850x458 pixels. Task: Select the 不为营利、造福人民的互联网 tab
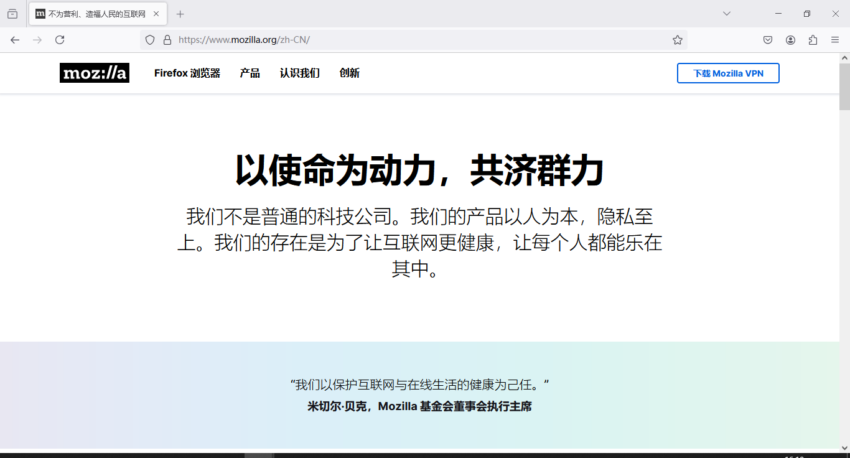tap(98, 14)
